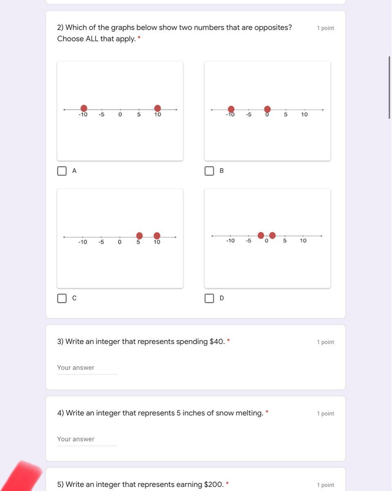Check the box for option B
Viewport: 392px width, 491px height.
(209, 171)
